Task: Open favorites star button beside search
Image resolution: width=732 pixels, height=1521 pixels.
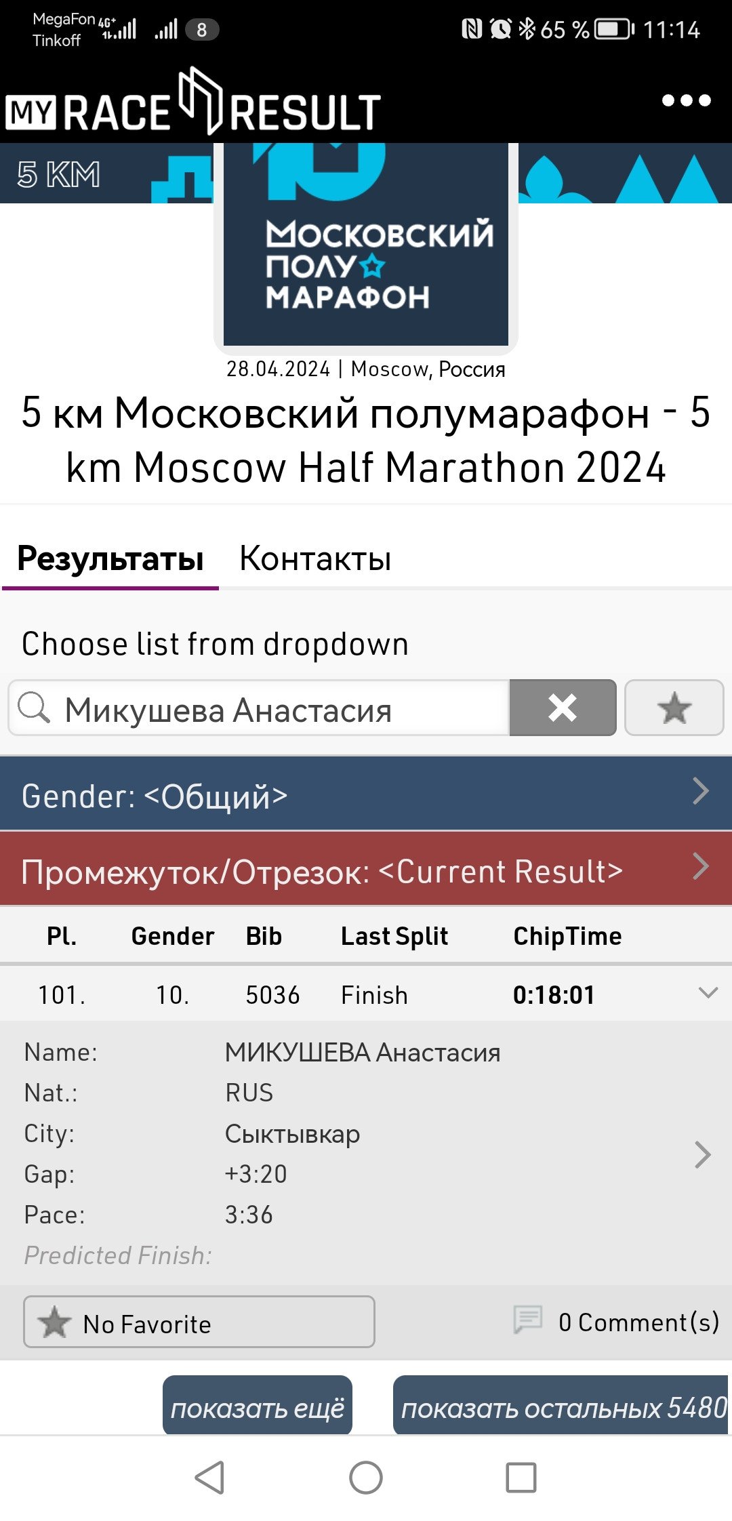Action: (x=674, y=708)
